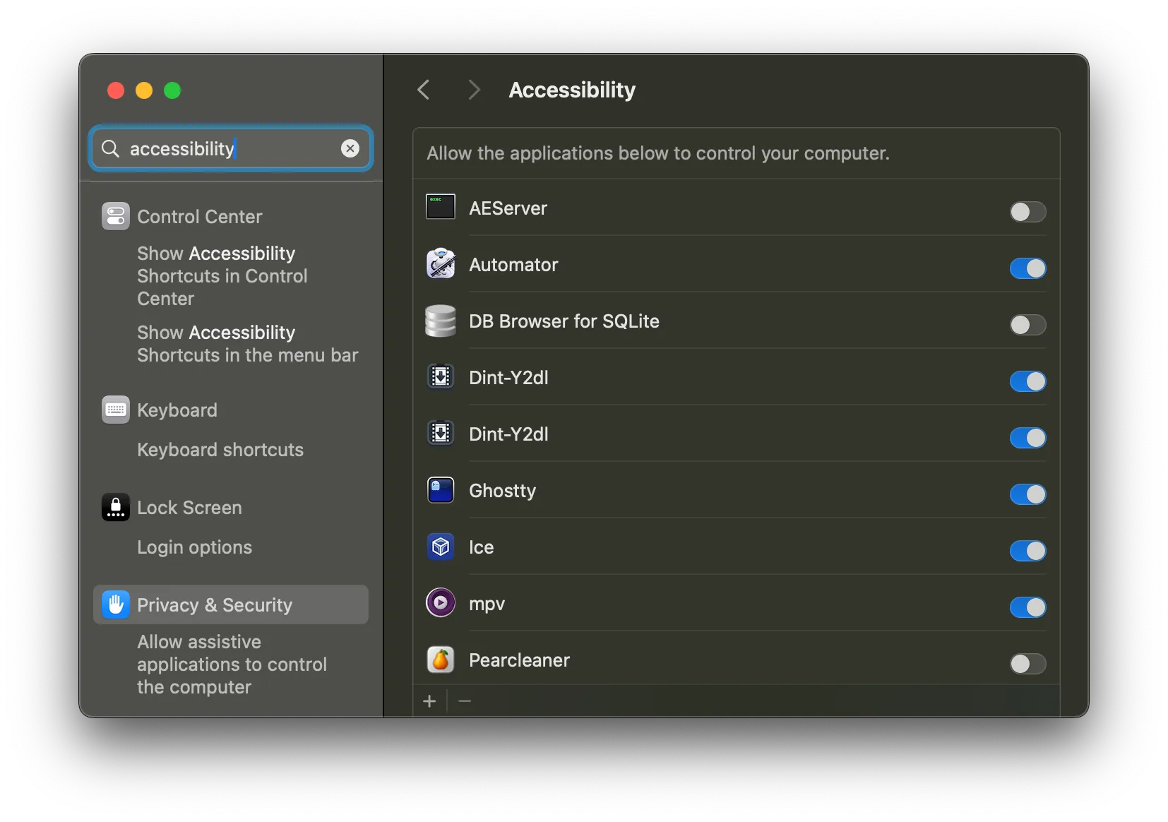
Task: Open Login options from the sidebar
Action: click(194, 547)
